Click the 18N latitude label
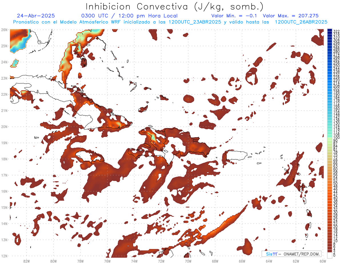 (x=4, y=159)
